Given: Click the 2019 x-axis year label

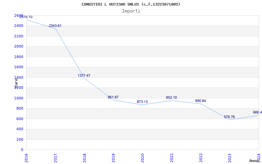Looking at the screenshot, I should (x=113, y=158).
